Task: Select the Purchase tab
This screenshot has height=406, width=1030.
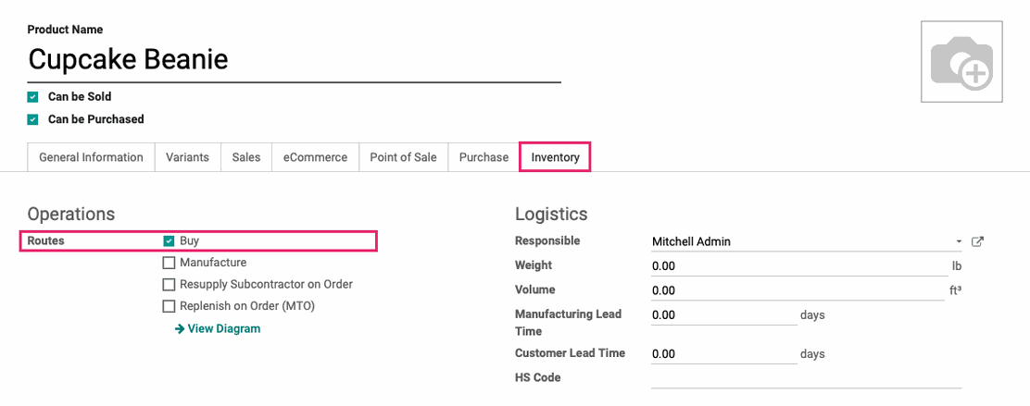Action: click(x=484, y=157)
